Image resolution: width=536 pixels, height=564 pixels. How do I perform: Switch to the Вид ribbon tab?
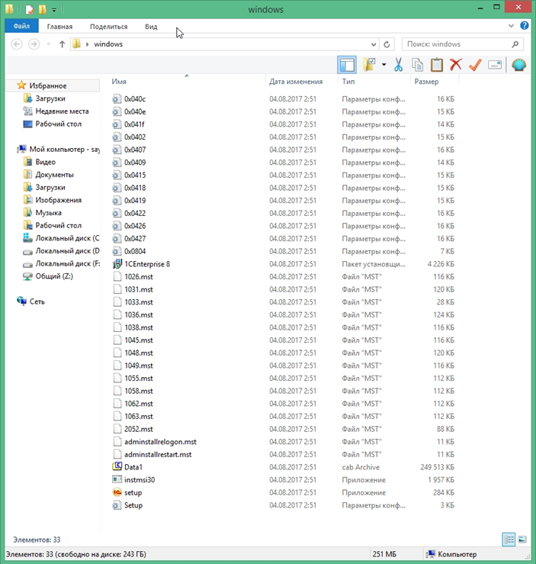(x=151, y=27)
